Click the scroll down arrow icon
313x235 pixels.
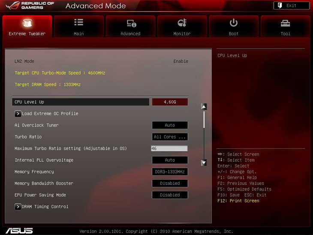coord(204,163)
